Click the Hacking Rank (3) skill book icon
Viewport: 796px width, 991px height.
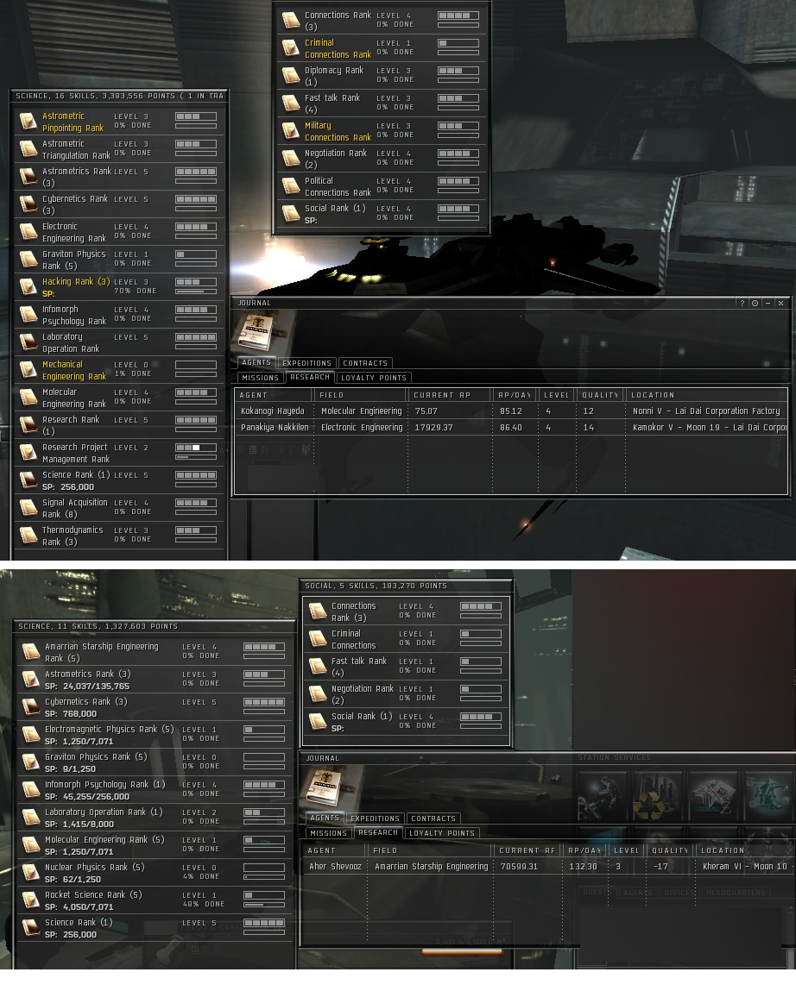[x=28, y=287]
